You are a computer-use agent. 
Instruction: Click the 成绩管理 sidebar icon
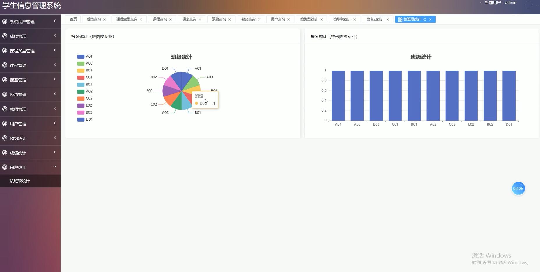(x=4, y=36)
